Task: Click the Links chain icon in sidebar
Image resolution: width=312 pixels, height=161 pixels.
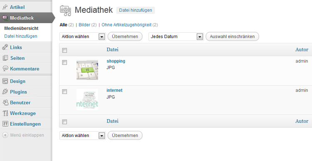Action: (5, 47)
